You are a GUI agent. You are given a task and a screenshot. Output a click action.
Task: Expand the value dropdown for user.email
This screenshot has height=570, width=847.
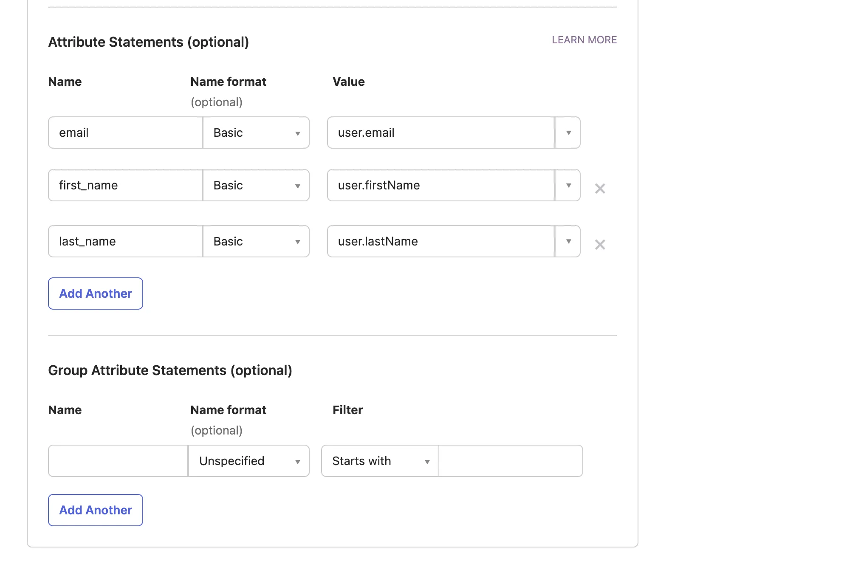pyautogui.click(x=568, y=133)
